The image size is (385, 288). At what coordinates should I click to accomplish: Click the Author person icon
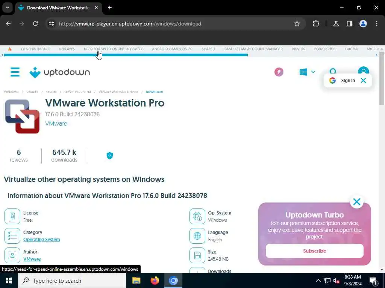click(12, 255)
